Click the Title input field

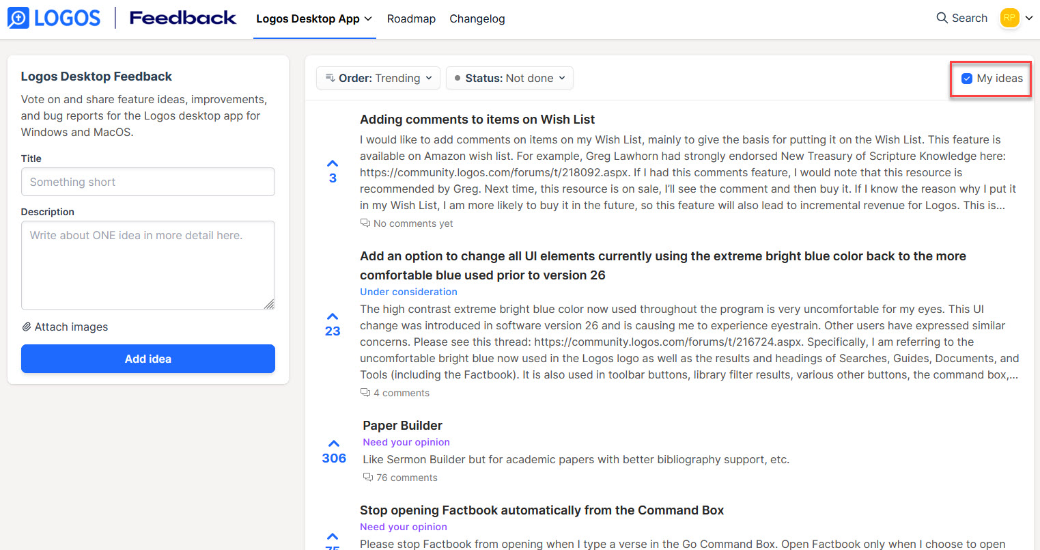coord(148,182)
